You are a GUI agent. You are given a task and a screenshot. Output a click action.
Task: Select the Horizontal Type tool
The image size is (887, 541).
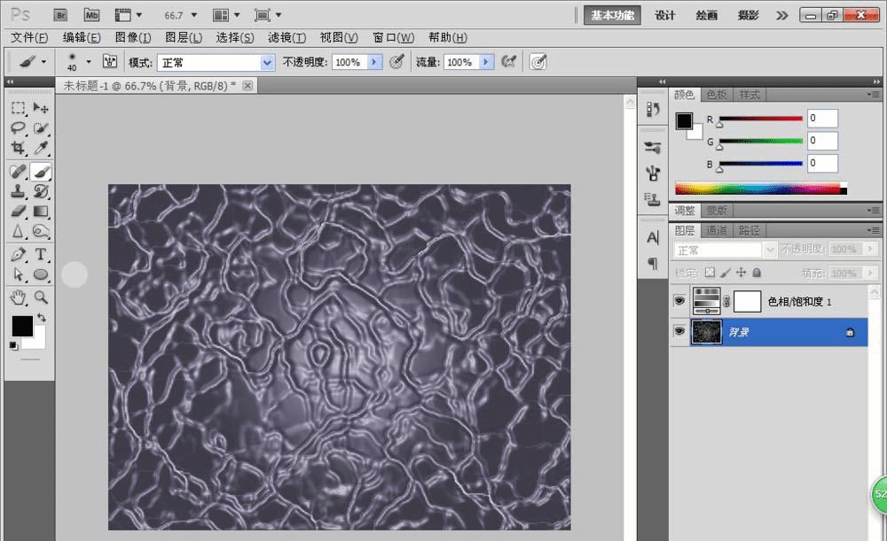(x=41, y=255)
